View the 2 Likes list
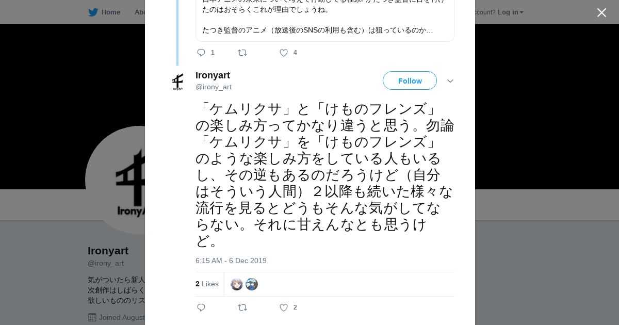Viewport: 619px width, 325px height. pos(207,284)
